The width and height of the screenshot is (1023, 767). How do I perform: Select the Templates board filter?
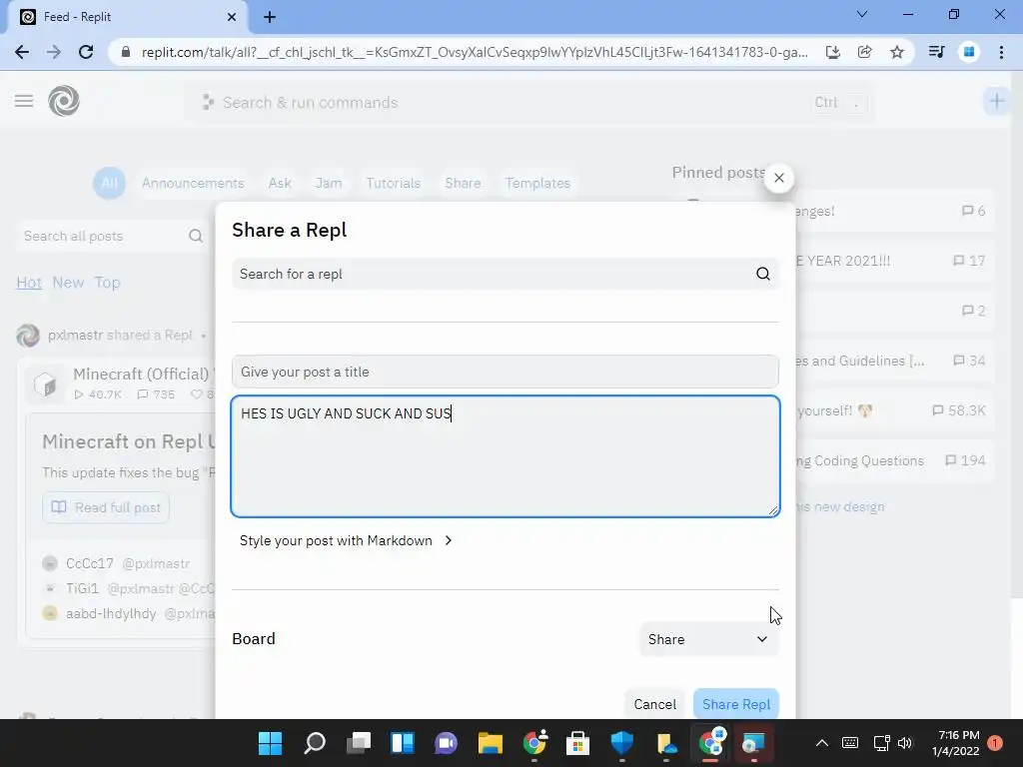537,184
